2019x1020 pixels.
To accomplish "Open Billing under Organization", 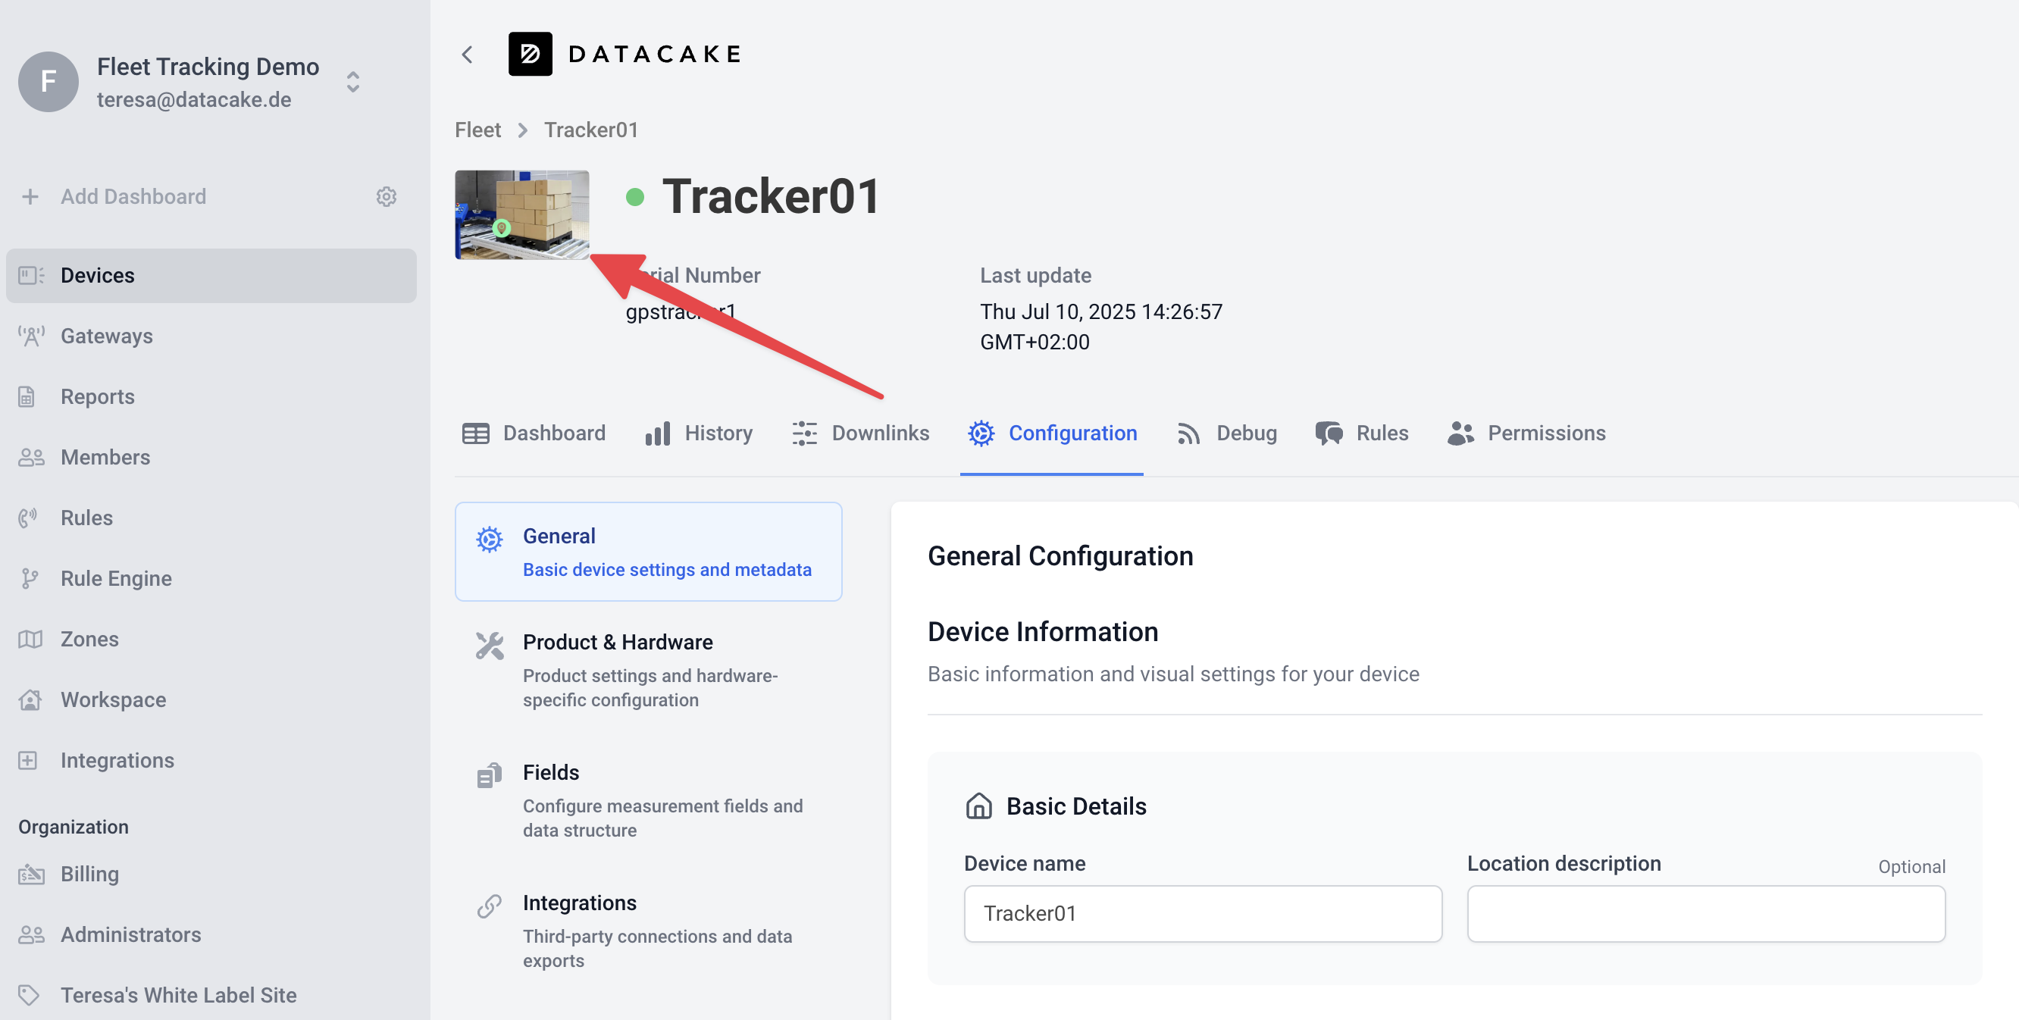I will [89, 874].
